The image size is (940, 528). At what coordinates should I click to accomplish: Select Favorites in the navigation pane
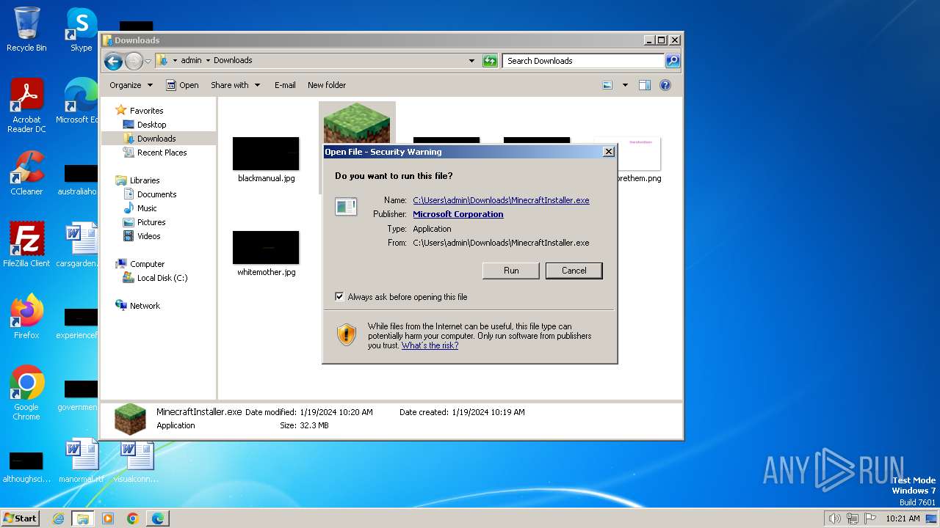pos(140,111)
